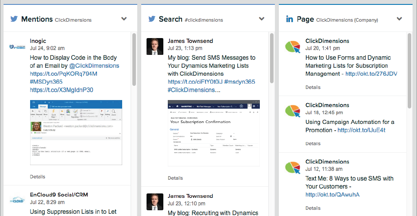Image resolution: width=417 pixels, height=216 pixels.
Task: Click the Twitter bird icon beside Mentions
Action: [14, 19]
